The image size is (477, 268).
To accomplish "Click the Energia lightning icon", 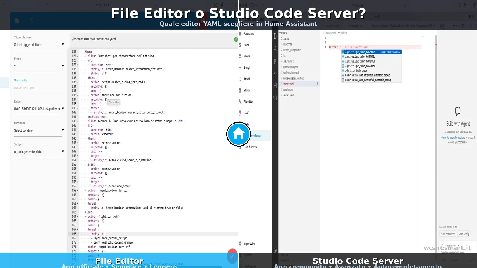I will [240, 68].
